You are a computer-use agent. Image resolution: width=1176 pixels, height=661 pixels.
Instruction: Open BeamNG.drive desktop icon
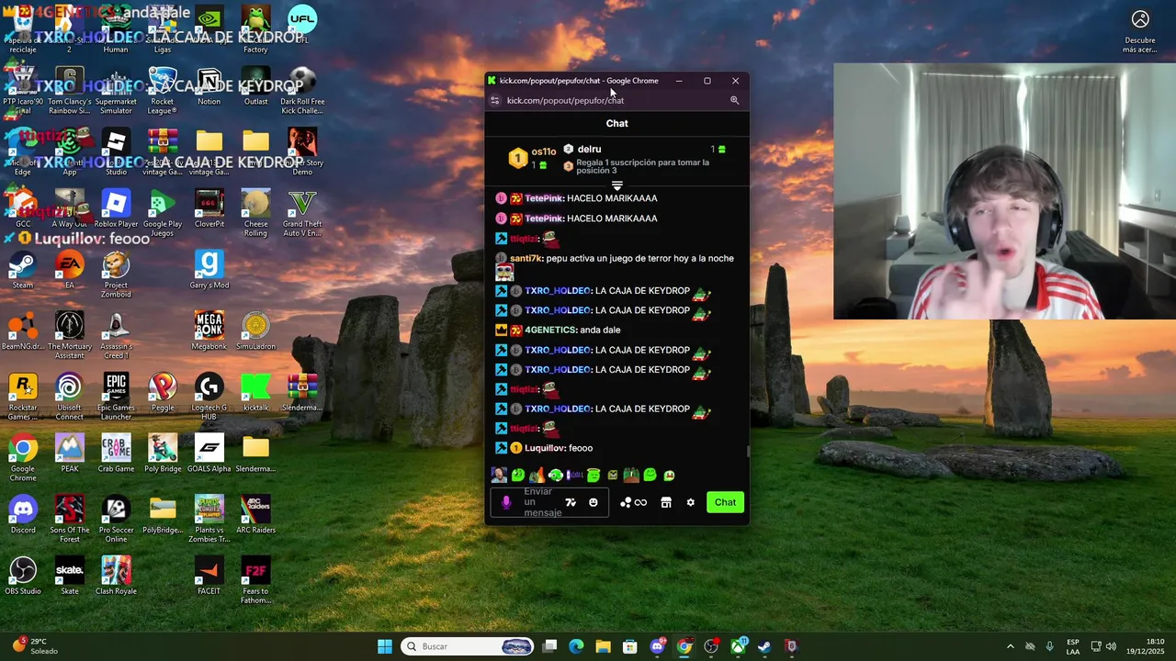coord(23,331)
